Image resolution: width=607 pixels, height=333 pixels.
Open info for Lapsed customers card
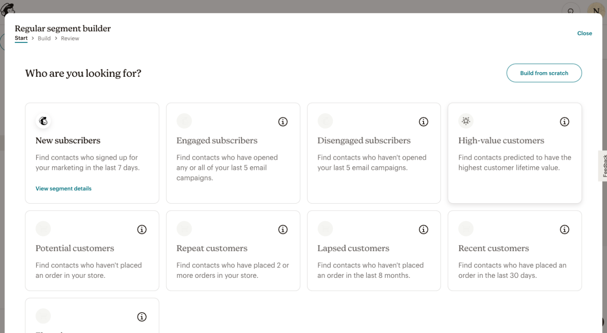coord(424,230)
